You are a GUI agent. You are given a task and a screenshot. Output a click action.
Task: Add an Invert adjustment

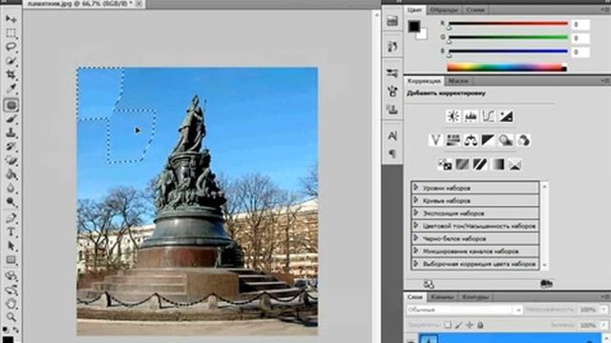click(445, 165)
